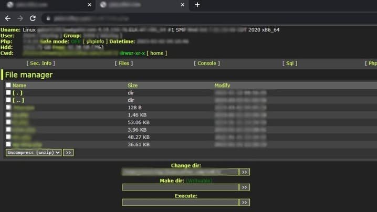Open the Sec. Info section
The width and height of the screenshot is (377, 212).
coord(40,63)
